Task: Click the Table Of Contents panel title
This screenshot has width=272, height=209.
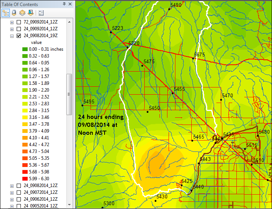Action: tap(20, 4)
